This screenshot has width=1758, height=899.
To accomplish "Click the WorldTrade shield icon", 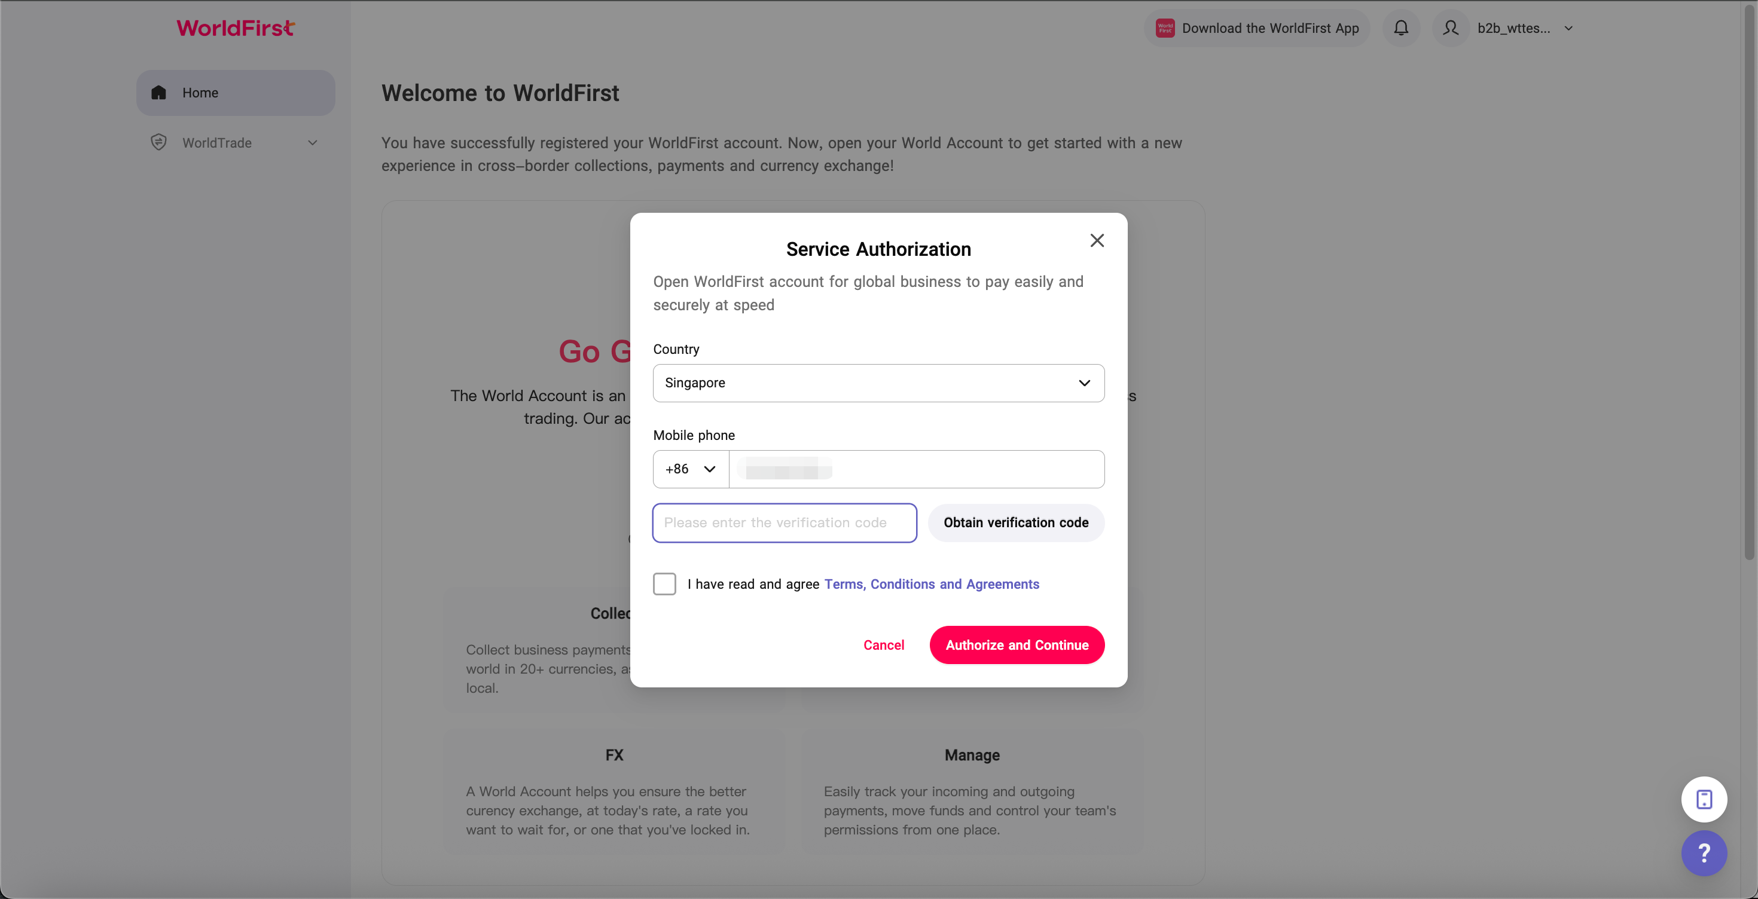I will [158, 142].
